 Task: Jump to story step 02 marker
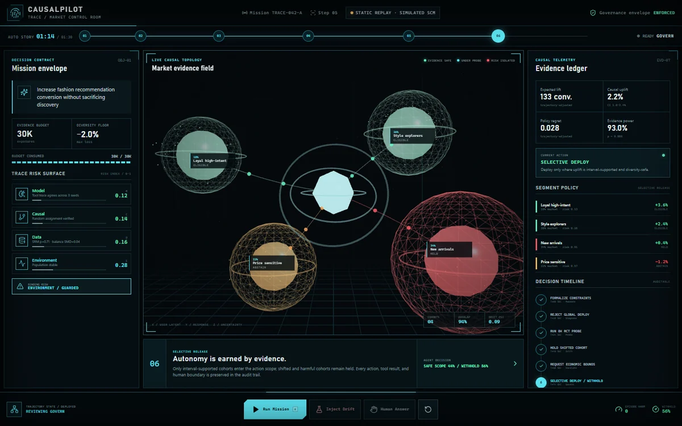point(140,36)
